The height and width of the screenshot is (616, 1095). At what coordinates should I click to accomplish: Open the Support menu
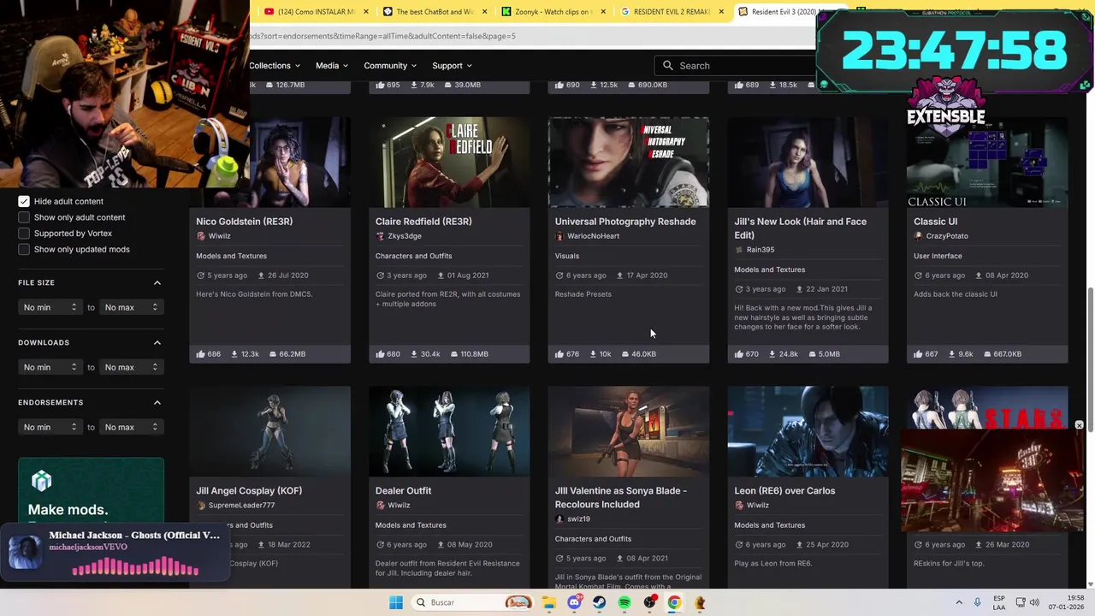tap(452, 65)
